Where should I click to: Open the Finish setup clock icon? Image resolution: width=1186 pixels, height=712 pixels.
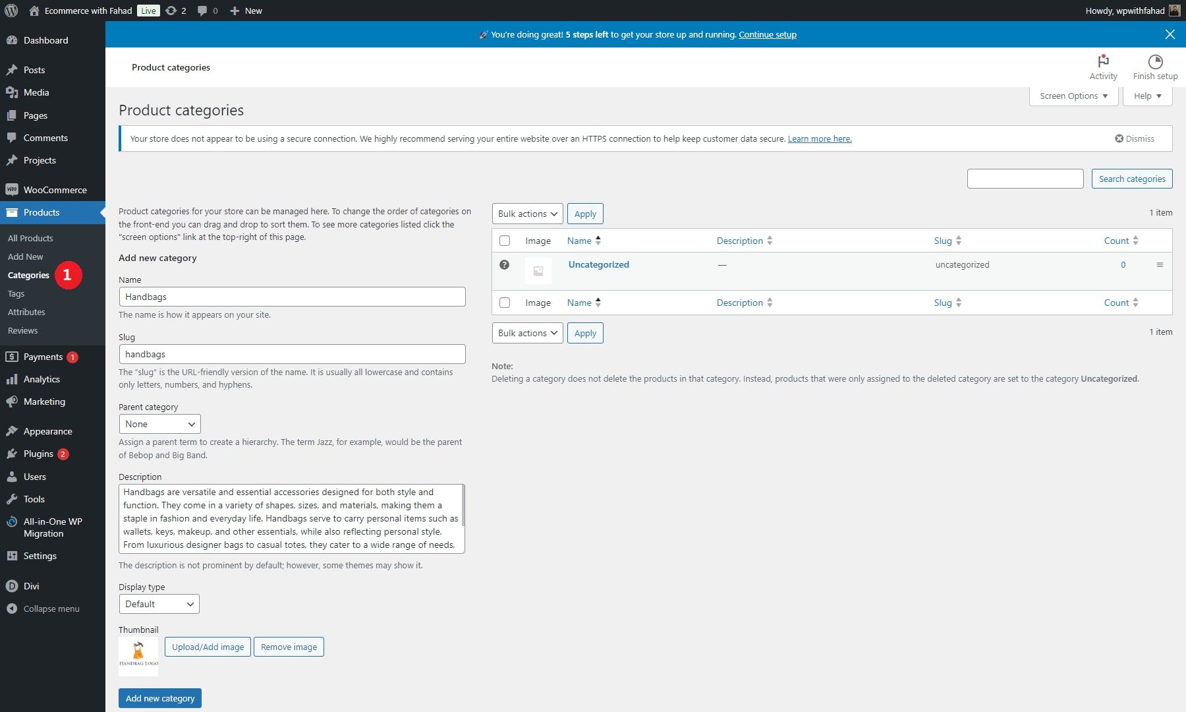pyautogui.click(x=1155, y=61)
